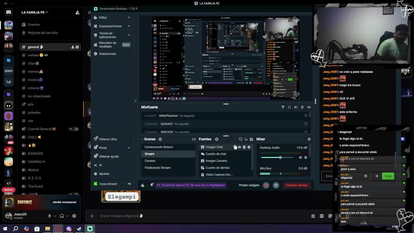Expand the Superposiciones menu
414x233 pixels.
tap(129, 26)
